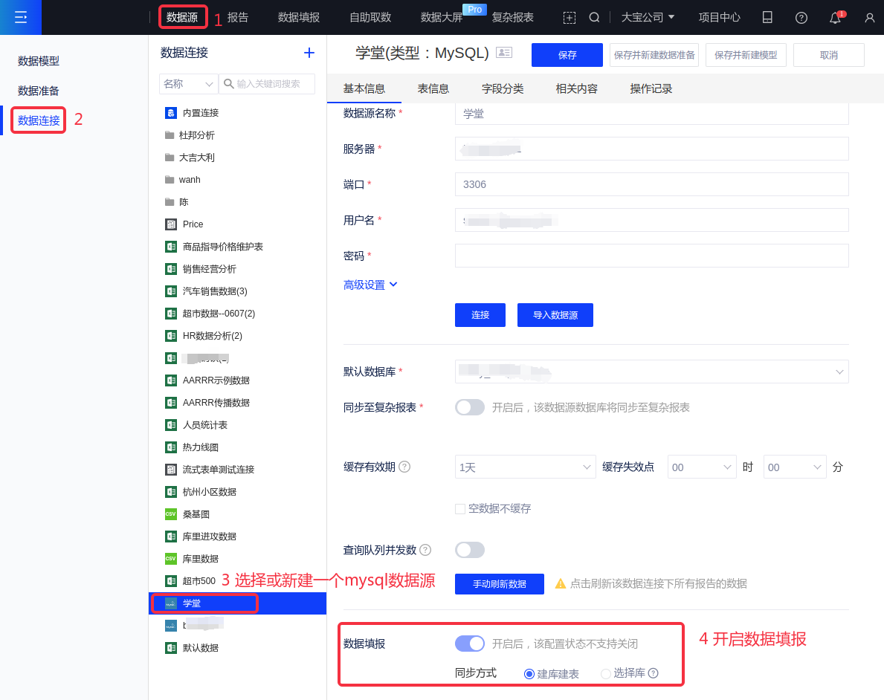Open the 缓存有效期 1天 dropdown
The image size is (884, 700).
coord(525,467)
